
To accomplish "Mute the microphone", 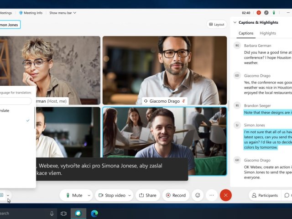I will (x=74, y=195).
